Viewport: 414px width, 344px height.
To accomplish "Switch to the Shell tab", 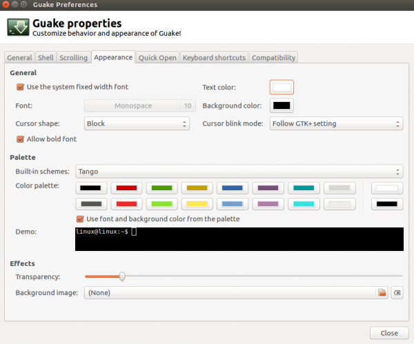I will coord(46,57).
